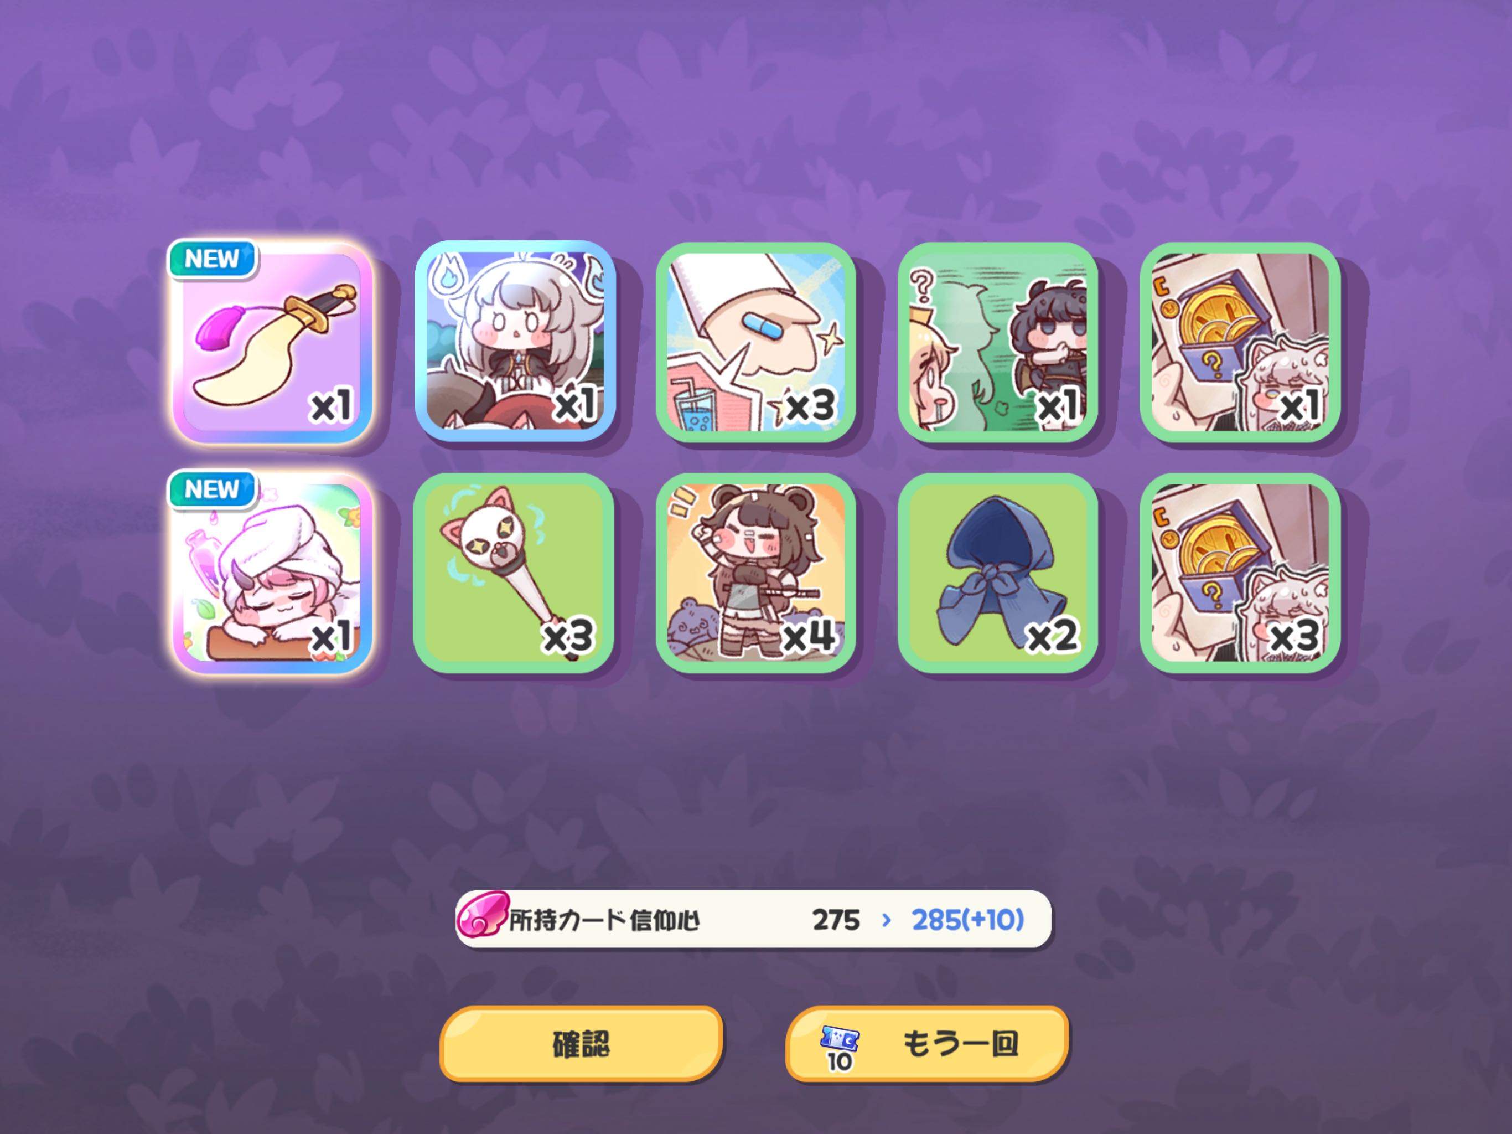This screenshot has height=1134, width=1512.
Task: Click the 所持カード信仰心 faith points bar
Action: [x=753, y=919]
